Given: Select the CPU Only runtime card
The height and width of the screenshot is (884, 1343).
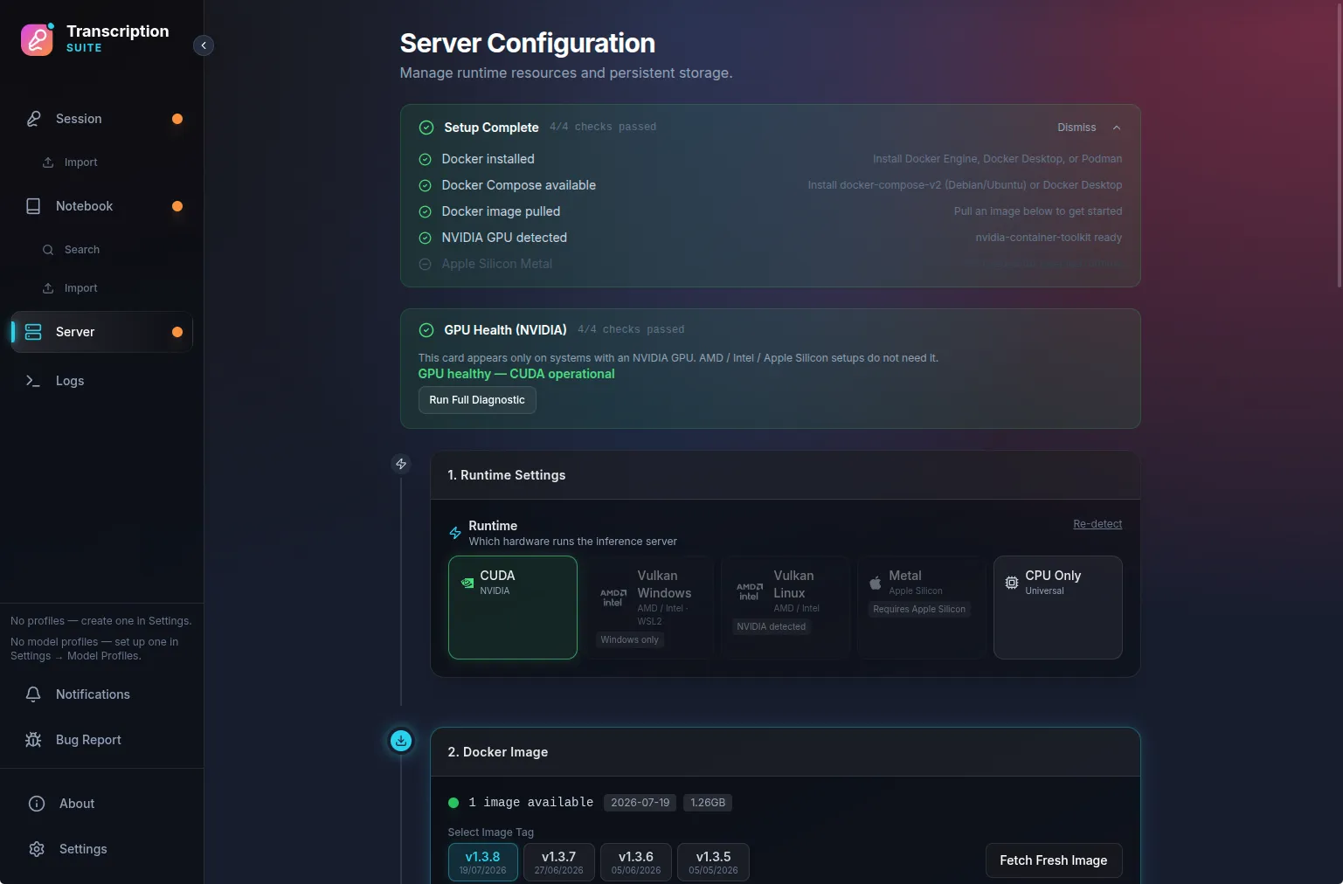Looking at the screenshot, I should point(1058,607).
